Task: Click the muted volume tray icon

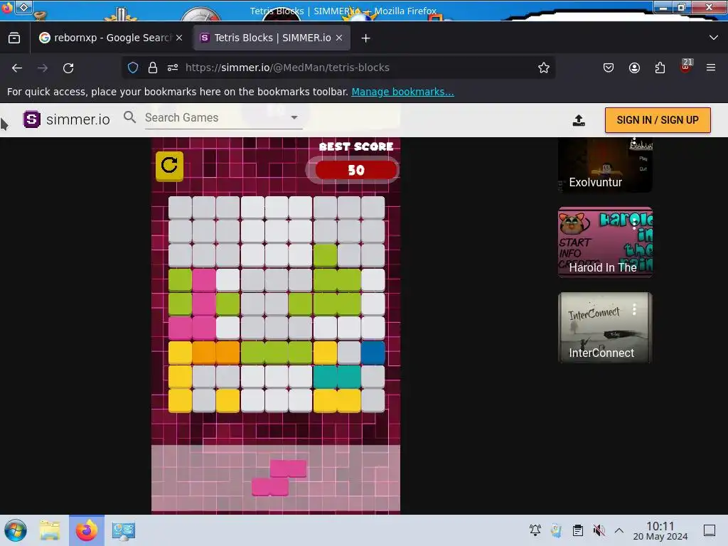Action: tap(599, 530)
